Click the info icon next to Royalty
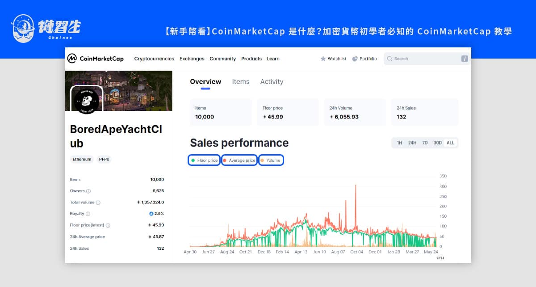Screen dimensions: 536x287 coord(88,214)
